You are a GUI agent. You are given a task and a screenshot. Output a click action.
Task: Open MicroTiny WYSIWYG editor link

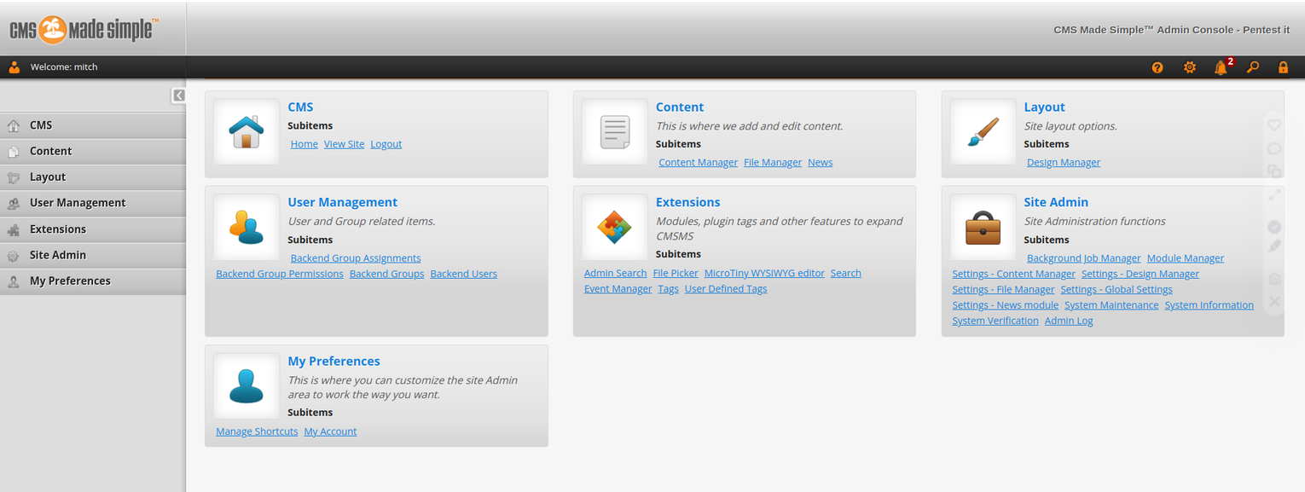pyautogui.click(x=764, y=273)
